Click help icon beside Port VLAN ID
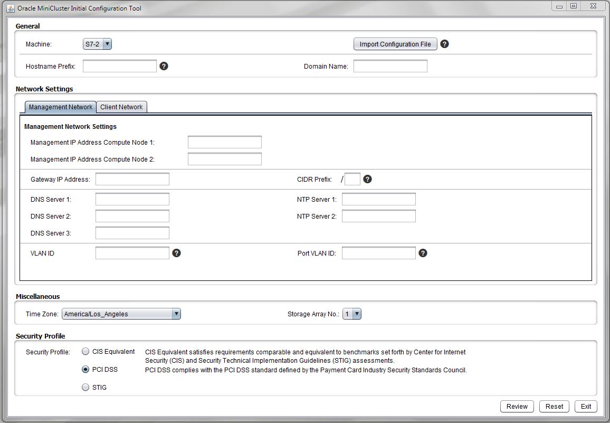Viewport: 610px width, 423px height. [423, 253]
